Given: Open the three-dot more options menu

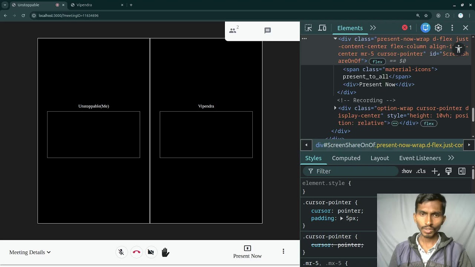Looking at the screenshot, I should point(284,251).
